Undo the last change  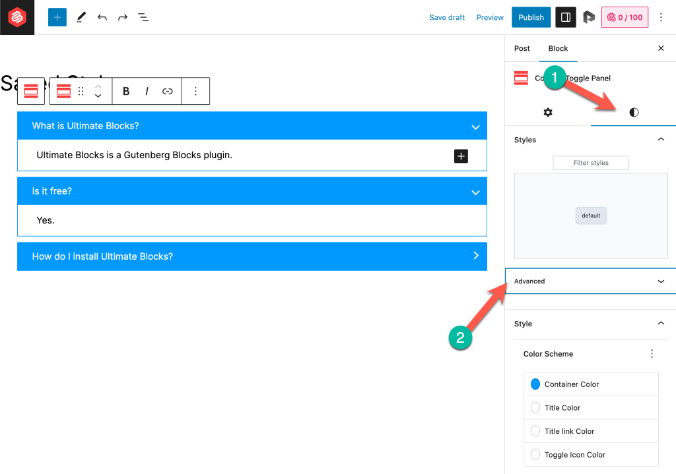click(102, 17)
